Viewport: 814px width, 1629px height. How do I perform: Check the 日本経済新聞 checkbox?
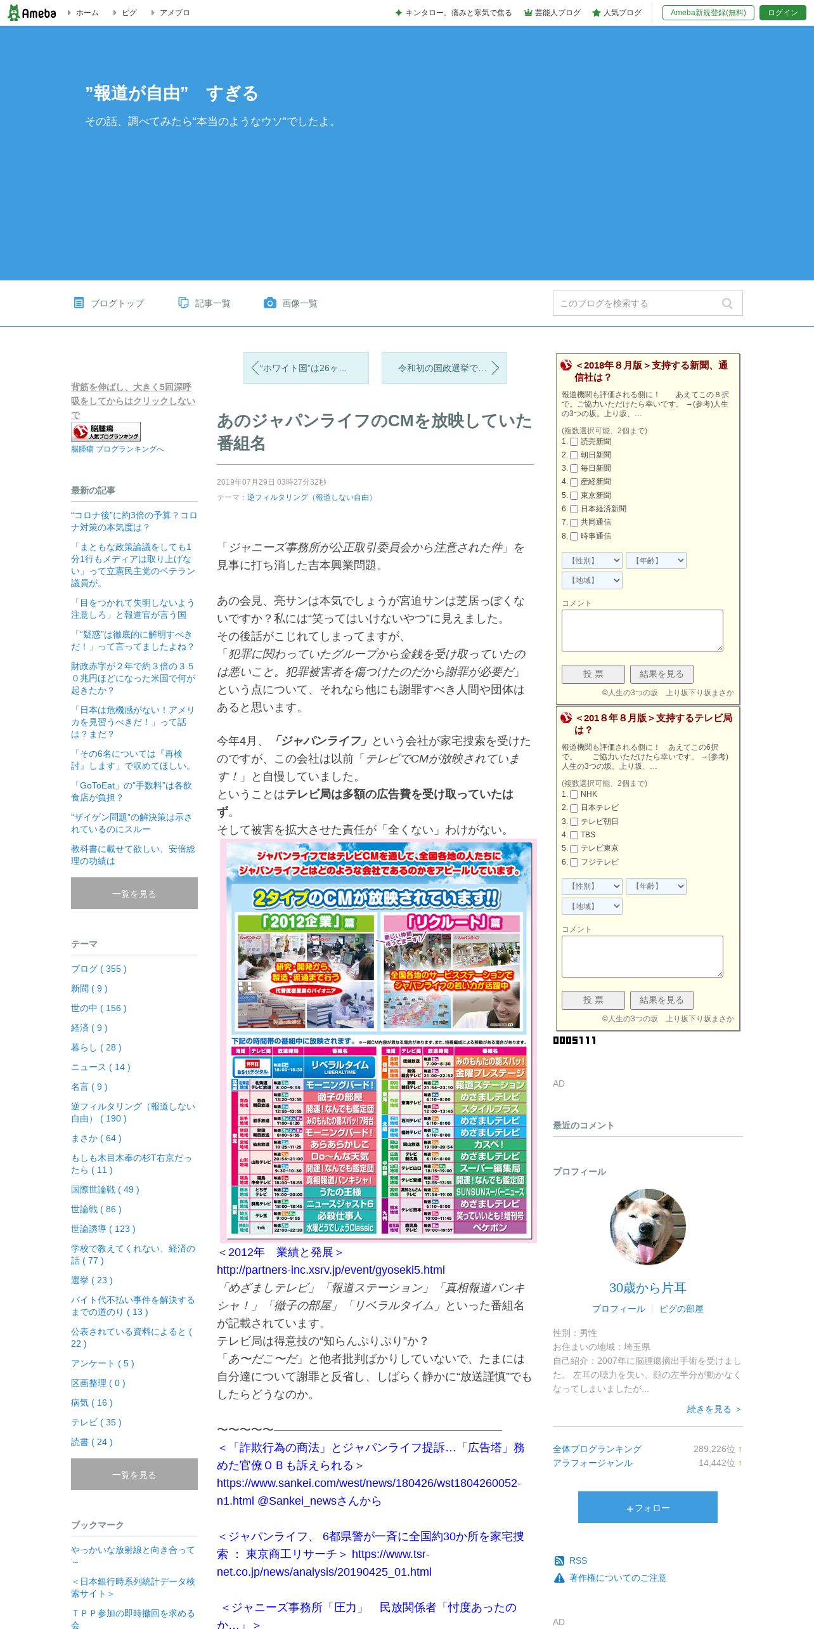[574, 509]
